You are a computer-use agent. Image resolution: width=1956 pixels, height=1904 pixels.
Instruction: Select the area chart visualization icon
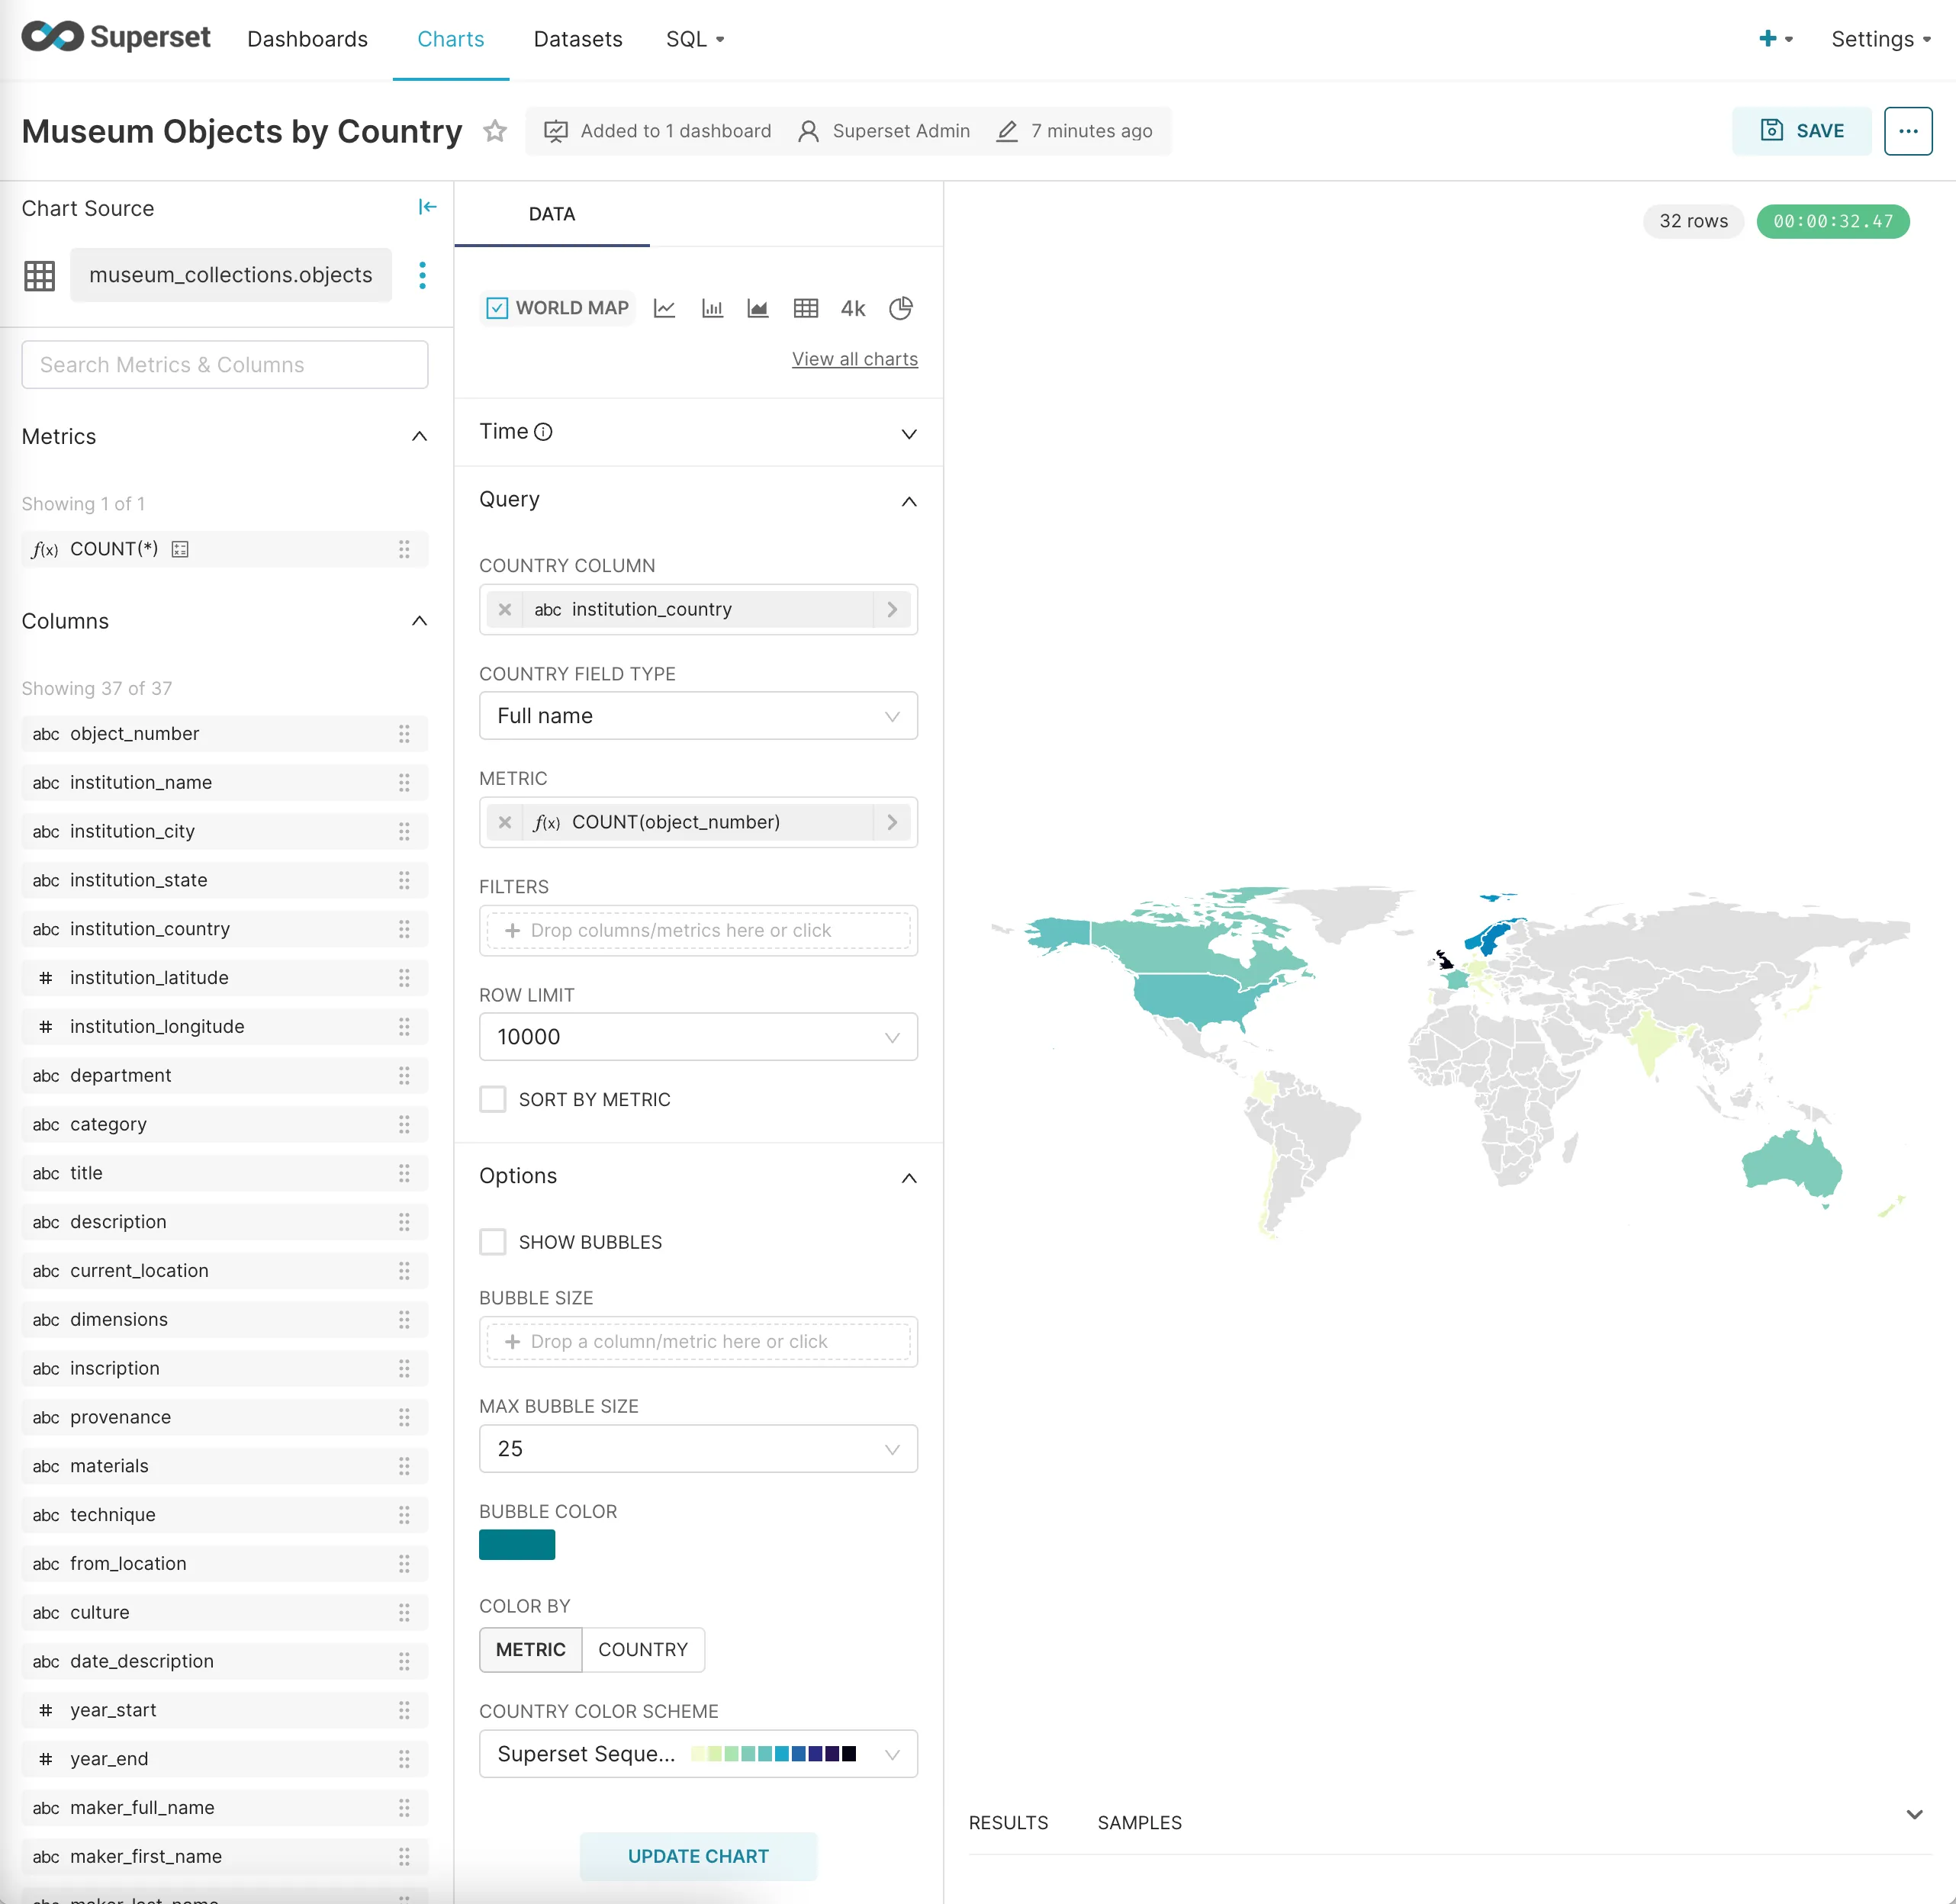[758, 308]
